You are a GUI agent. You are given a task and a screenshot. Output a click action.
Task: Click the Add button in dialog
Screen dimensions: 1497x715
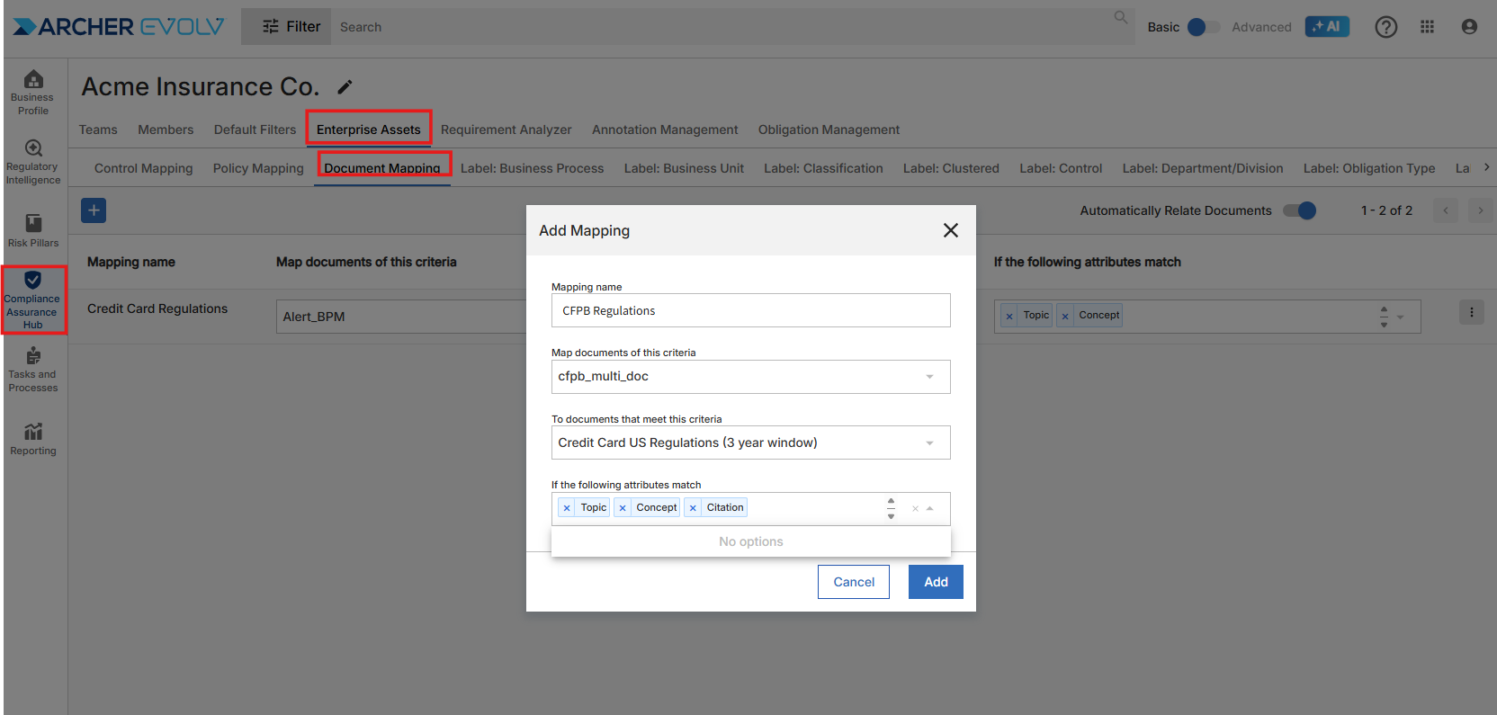click(x=935, y=582)
